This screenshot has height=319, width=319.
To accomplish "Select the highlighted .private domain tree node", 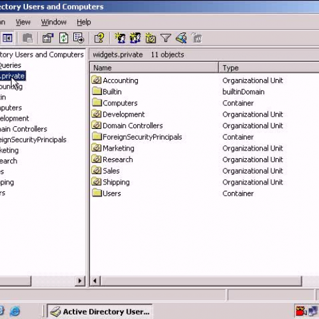I will (x=13, y=76).
